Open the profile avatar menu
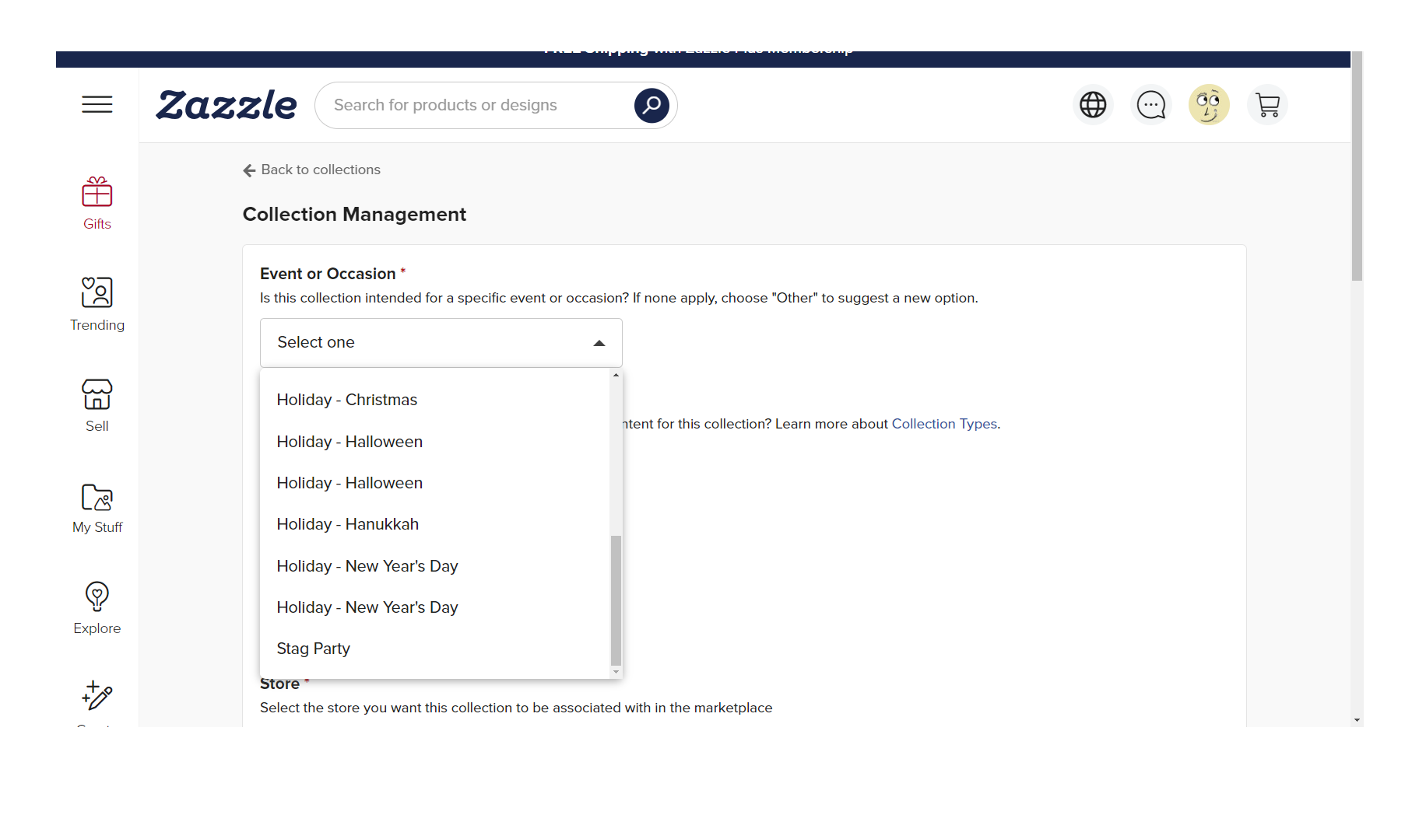The width and height of the screenshot is (1426, 815). click(1209, 104)
